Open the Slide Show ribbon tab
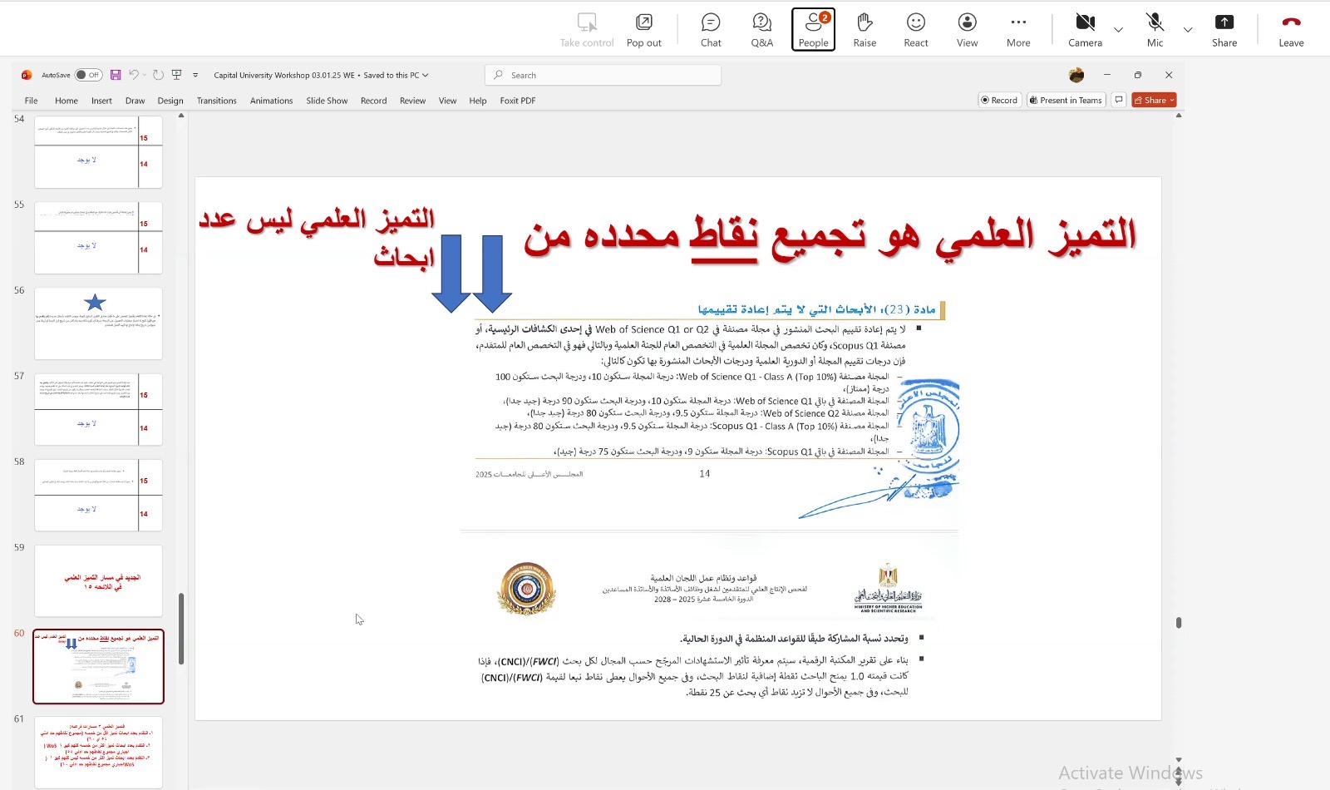Screen dimensions: 1330x790 click(327, 101)
